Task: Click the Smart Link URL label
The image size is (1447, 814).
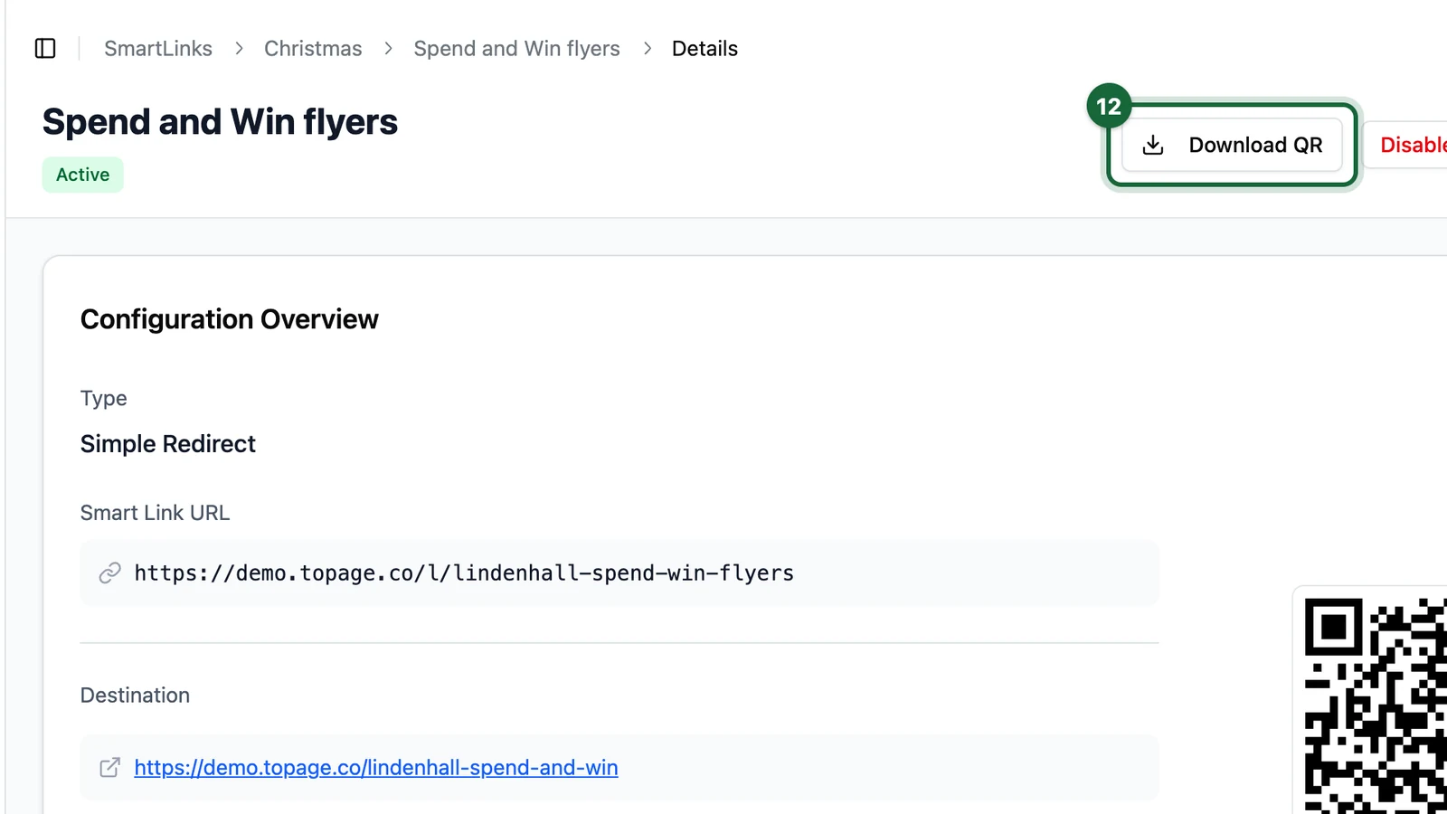Action: [x=155, y=513]
